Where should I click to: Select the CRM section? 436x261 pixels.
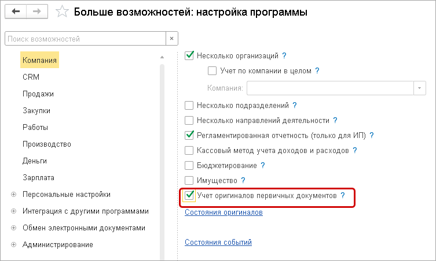pyautogui.click(x=31, y=76)
